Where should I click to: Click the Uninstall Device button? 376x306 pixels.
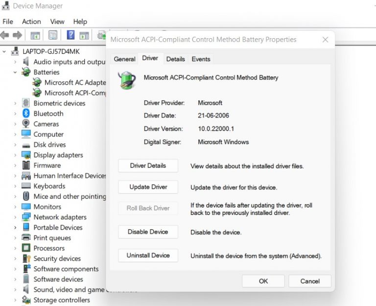[x=148, y=256]
